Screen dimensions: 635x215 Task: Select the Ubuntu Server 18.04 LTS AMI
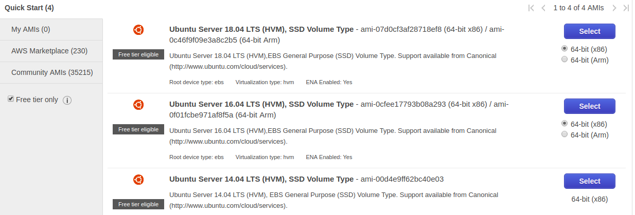(589, 31)
